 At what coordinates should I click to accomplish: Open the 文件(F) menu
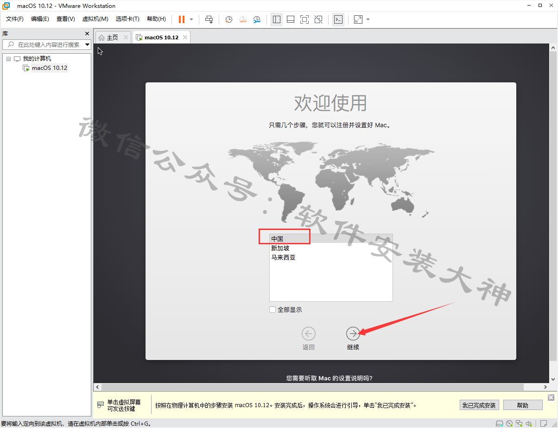pos(15,19)
